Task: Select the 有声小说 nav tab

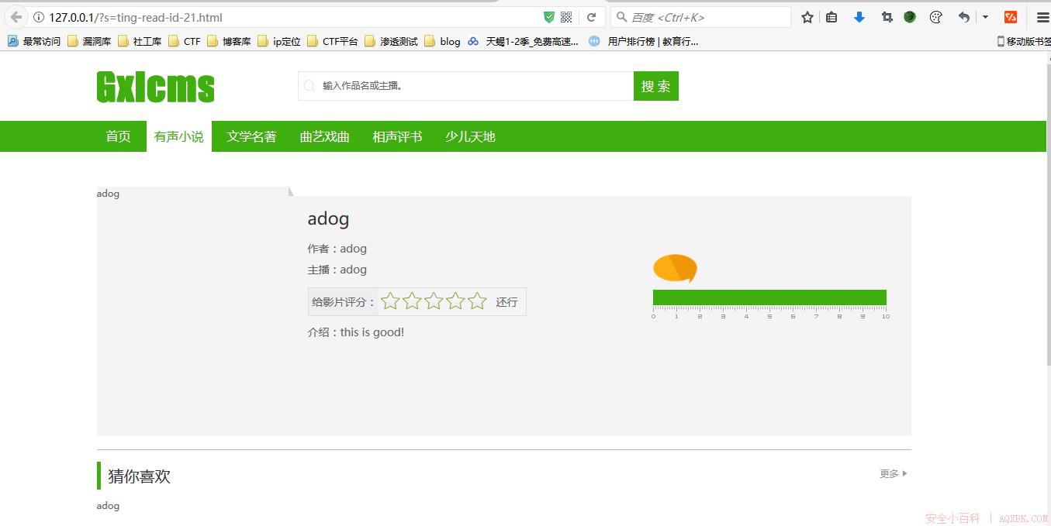Action: [179, 136]
